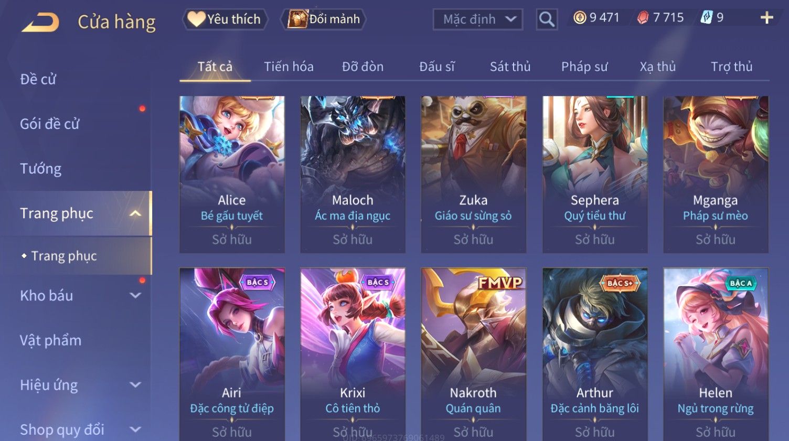Select the Alice Bé gấu tuyết skin card
789x441 pixels.
point(232,174)
